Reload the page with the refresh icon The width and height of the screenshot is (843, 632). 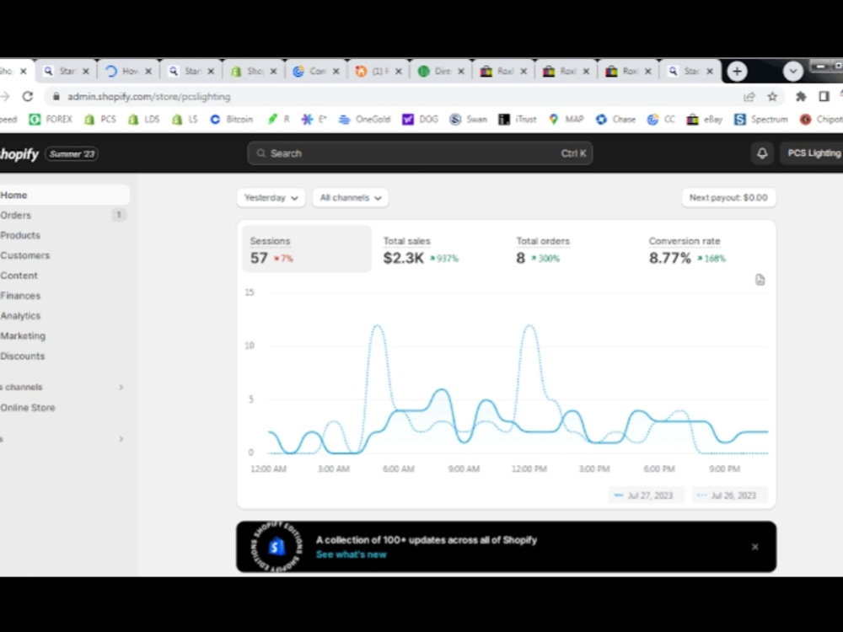[x=28, y=97]
